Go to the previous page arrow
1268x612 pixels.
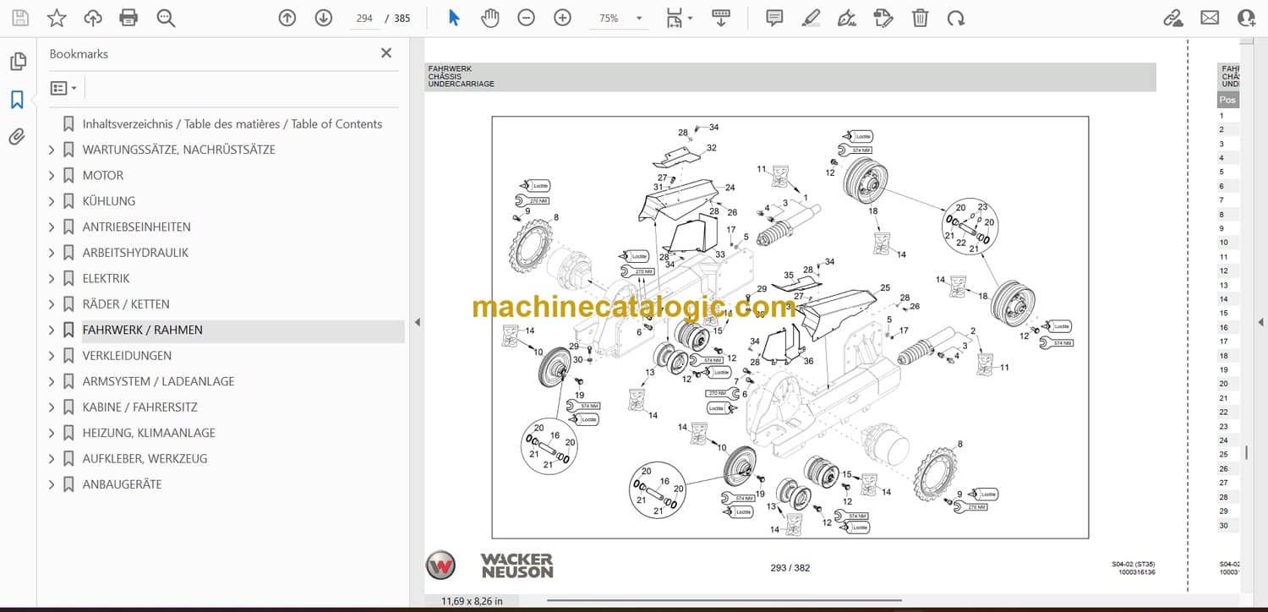[x=287, y=18]
